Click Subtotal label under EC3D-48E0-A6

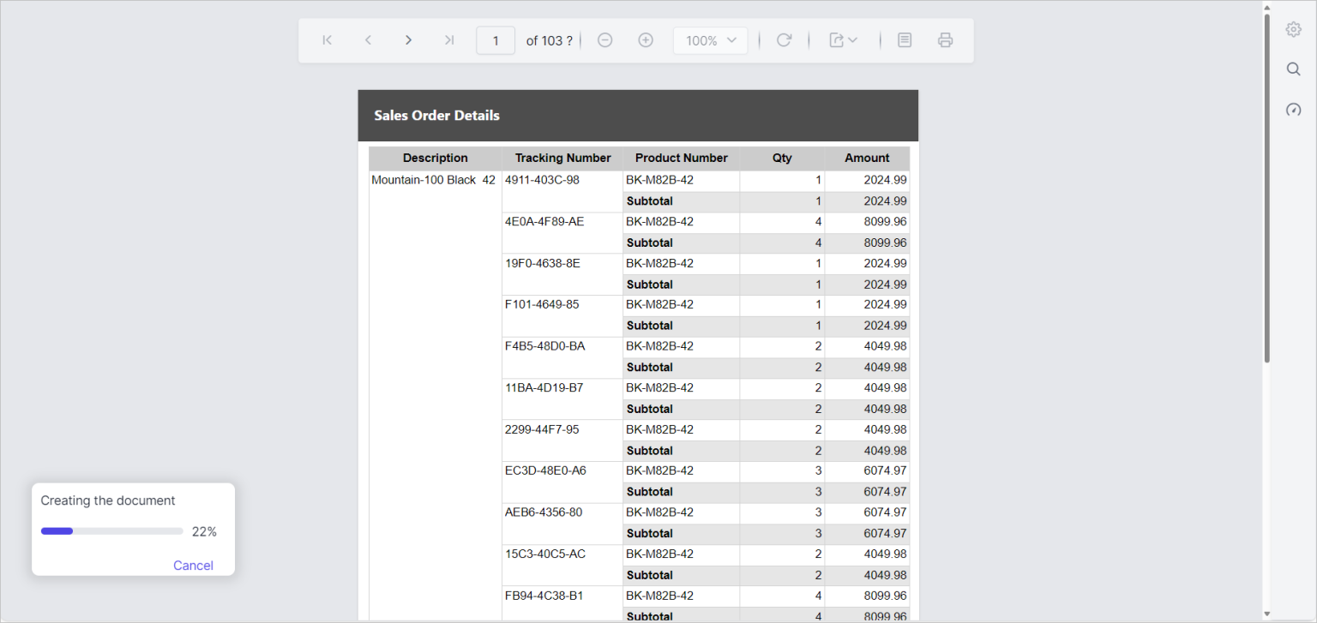click(x=650, y=492)
